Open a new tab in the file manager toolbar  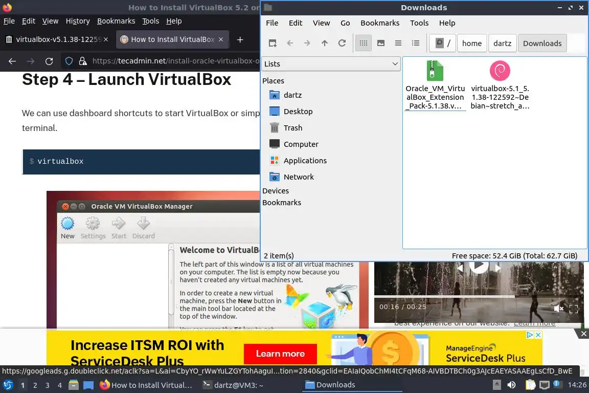pyautogui.click(x=273, y=43)
